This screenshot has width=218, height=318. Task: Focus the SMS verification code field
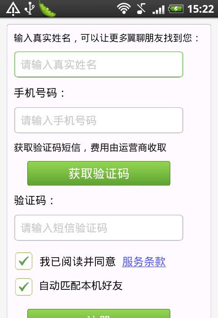pos(99,228)
